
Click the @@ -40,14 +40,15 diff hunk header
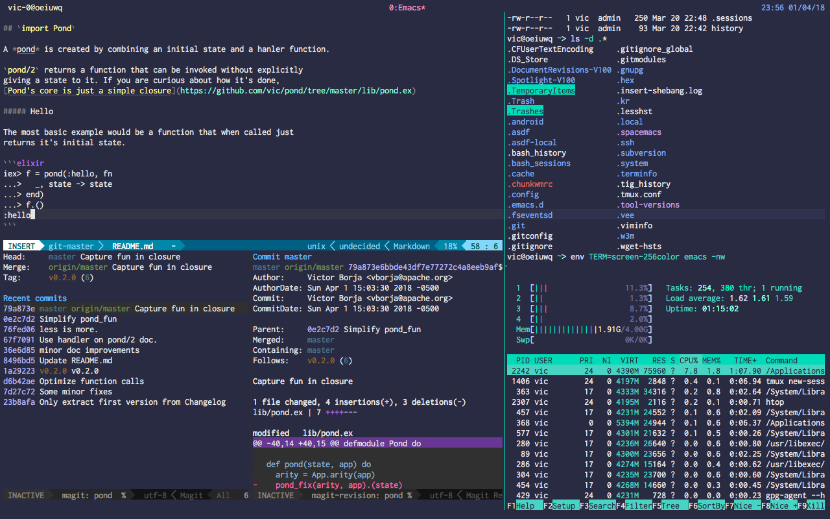[377, 444]
